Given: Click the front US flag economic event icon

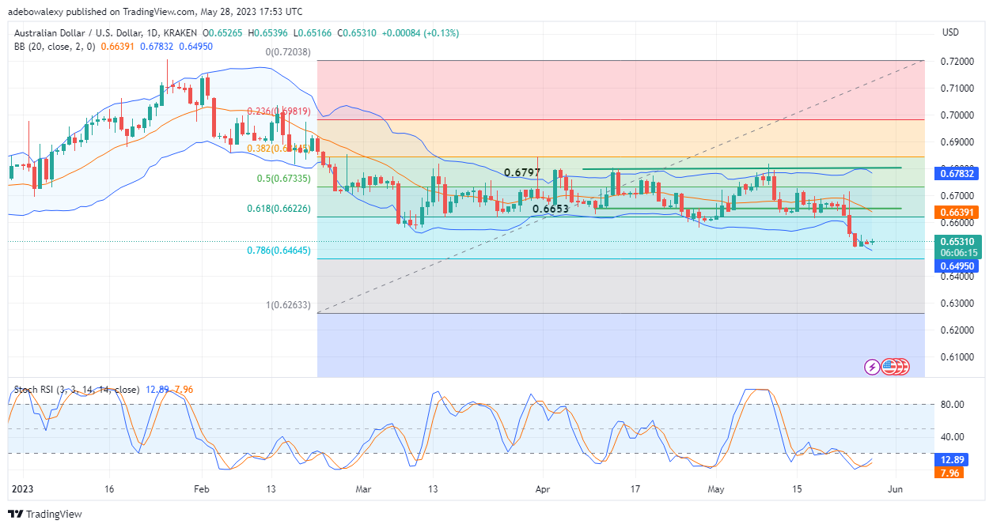Looking at the screenshot, I should coord(888,367).
